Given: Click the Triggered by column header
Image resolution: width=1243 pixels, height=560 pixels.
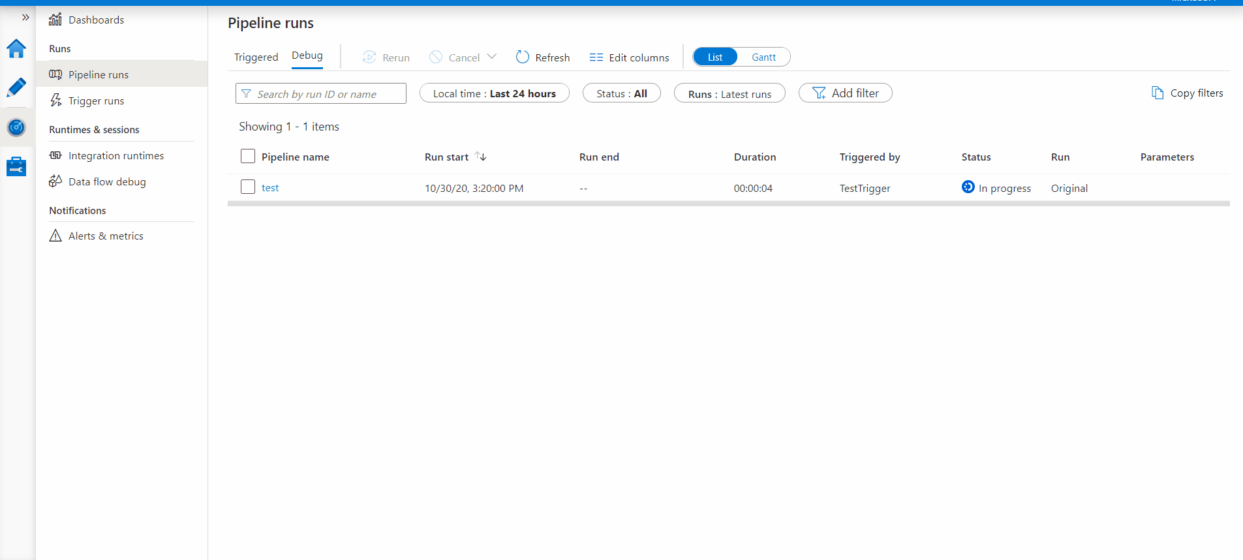Looking at the screenshot, I should point(870,157).
